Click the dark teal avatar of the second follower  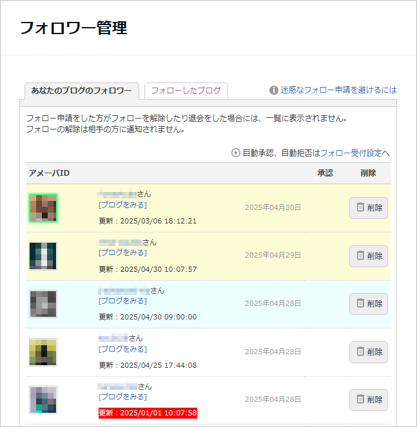pos(43,256)
